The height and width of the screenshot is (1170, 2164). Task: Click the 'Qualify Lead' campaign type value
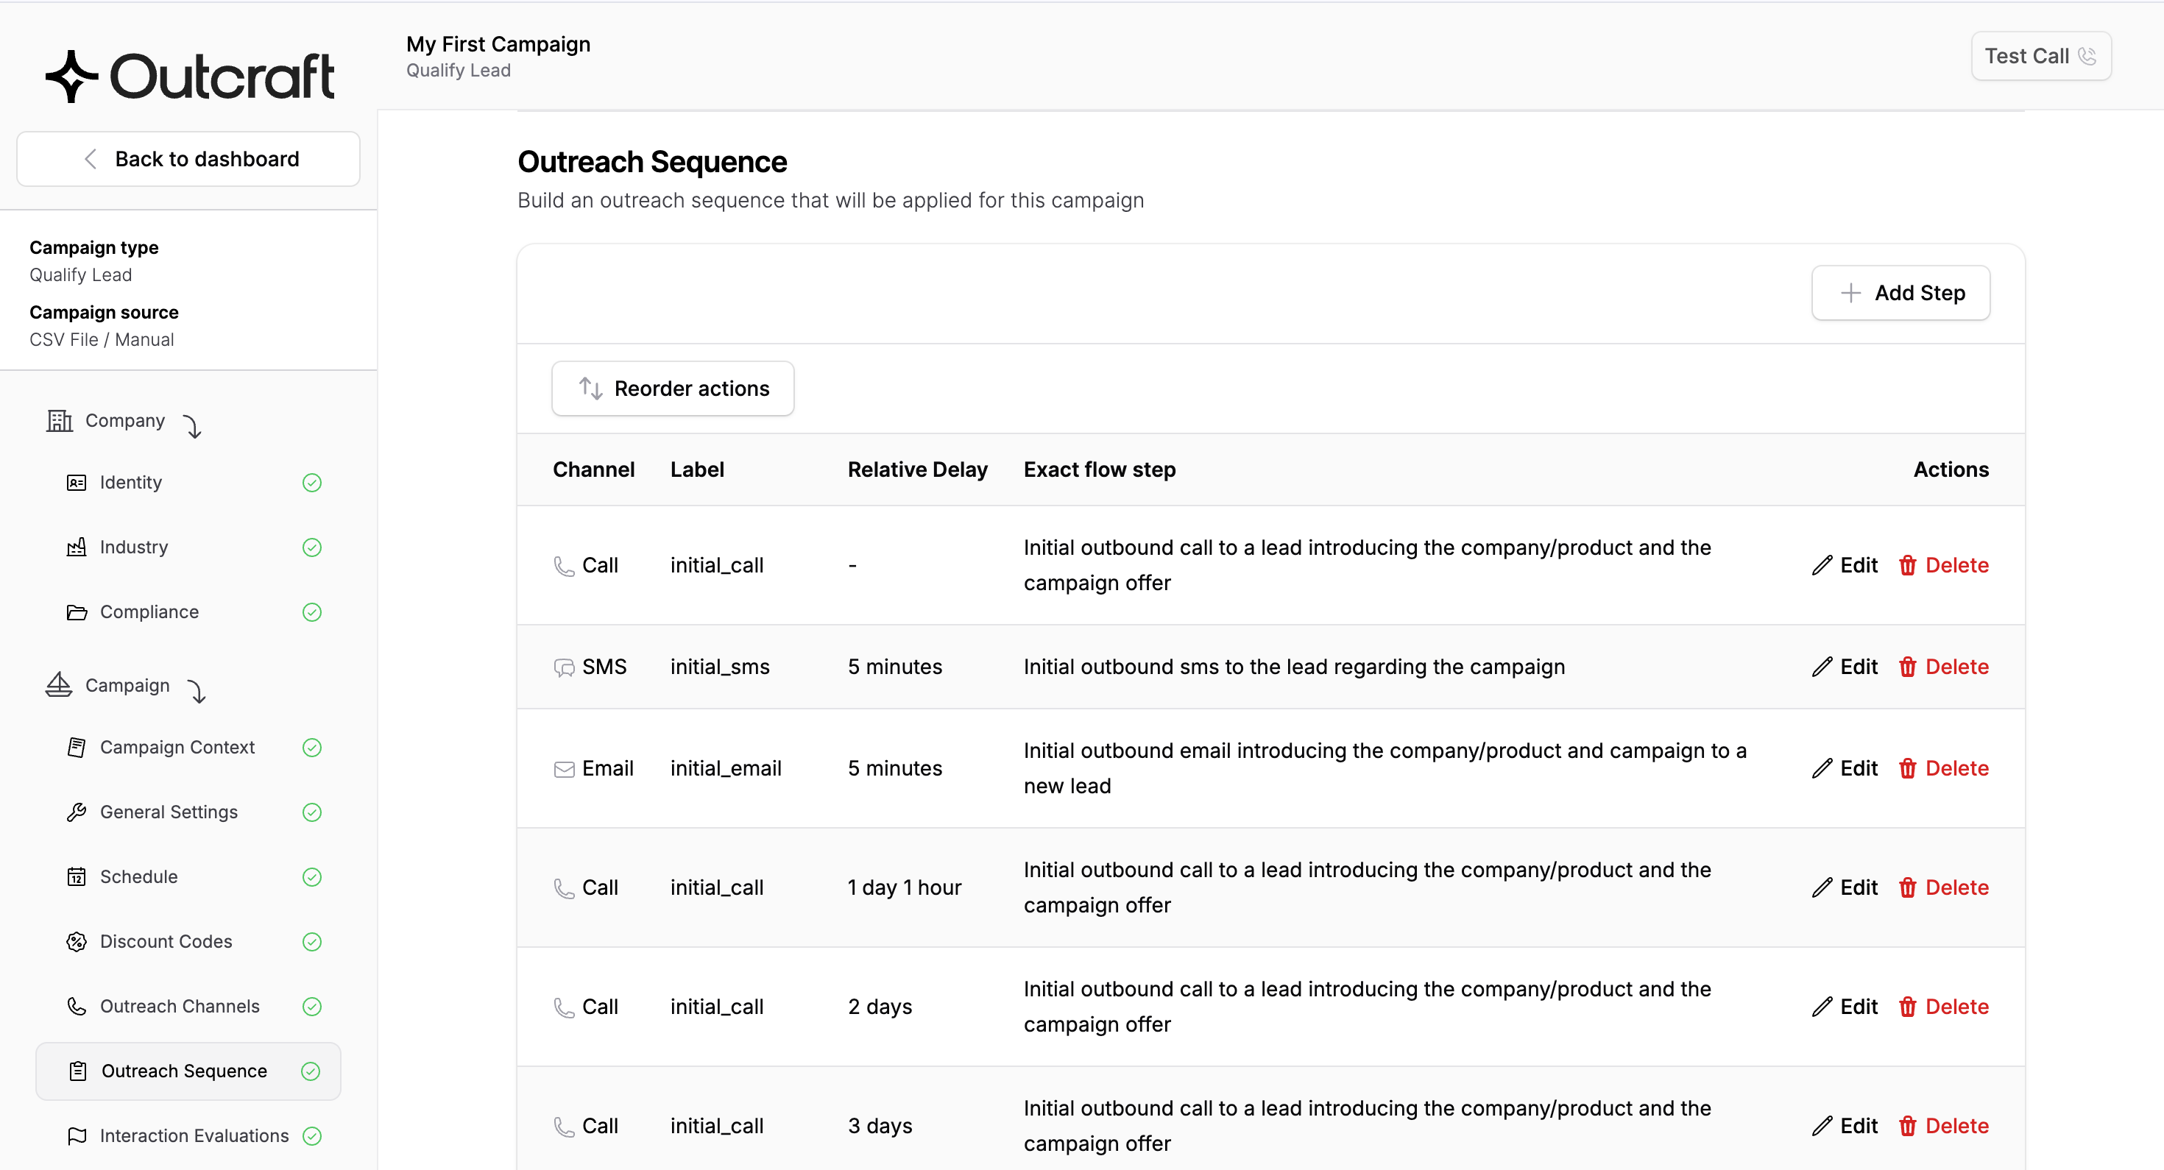(x=81, y=274)
